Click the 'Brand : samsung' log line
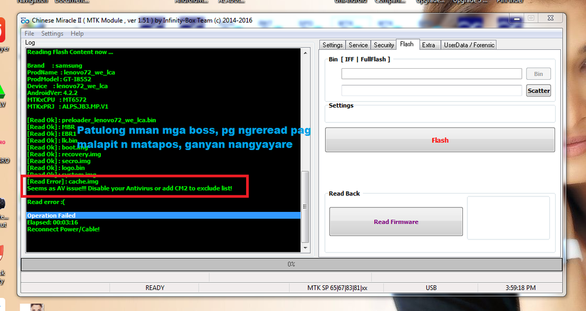 point(54,65)
